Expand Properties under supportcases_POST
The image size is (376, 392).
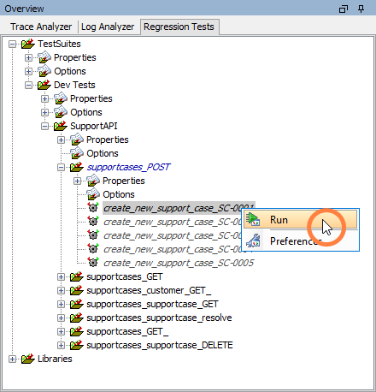(77, 181)
